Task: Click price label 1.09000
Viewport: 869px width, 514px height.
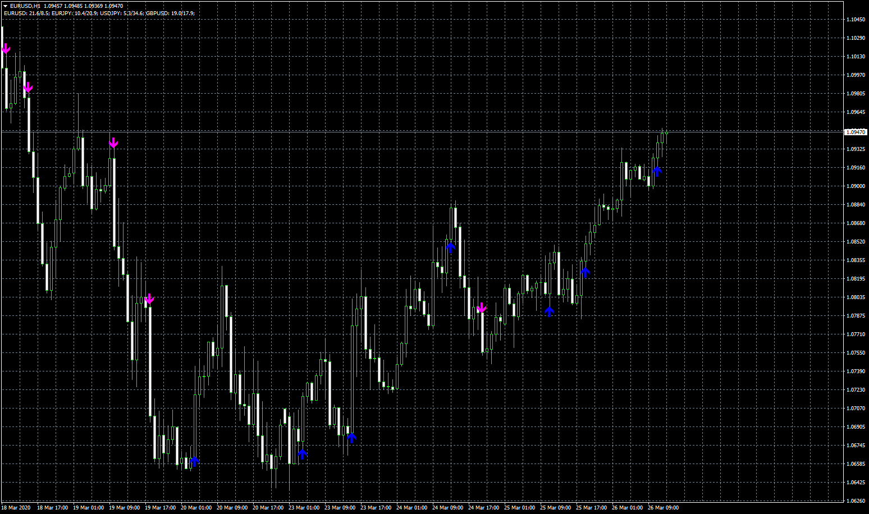Action: coord(856,186)
